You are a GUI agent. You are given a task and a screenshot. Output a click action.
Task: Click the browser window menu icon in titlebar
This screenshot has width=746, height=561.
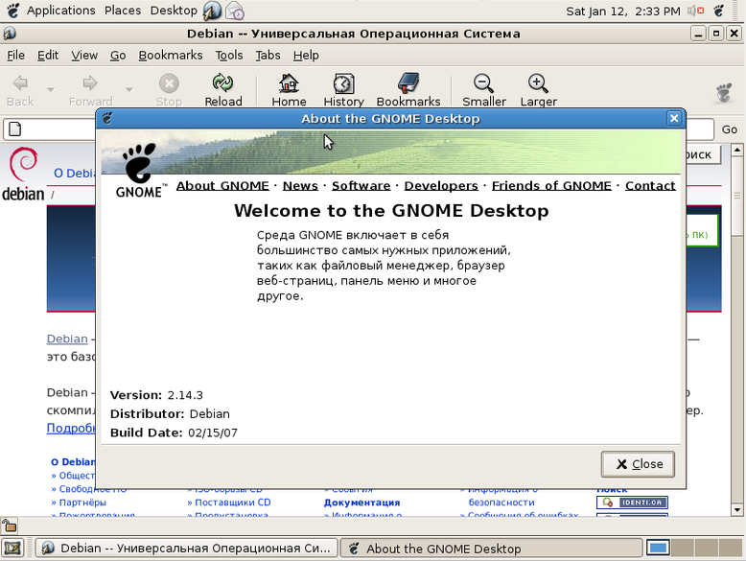[x=10, y=34]
